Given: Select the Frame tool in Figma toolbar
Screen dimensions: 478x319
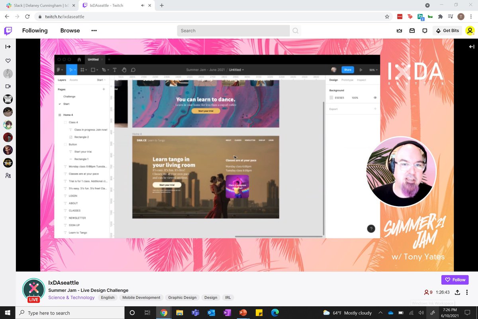Looking at the screenshot, I should [x=83, y=70].
